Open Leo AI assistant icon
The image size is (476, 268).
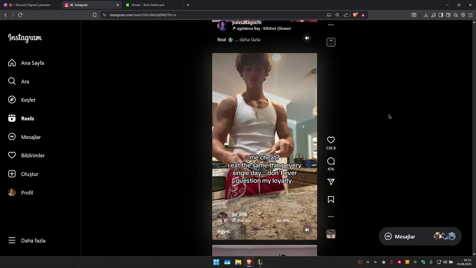point(456,15)
